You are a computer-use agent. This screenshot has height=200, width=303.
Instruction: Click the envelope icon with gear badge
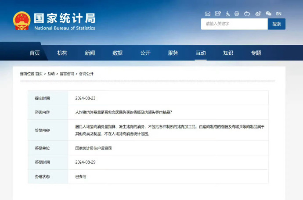(218, 14)
